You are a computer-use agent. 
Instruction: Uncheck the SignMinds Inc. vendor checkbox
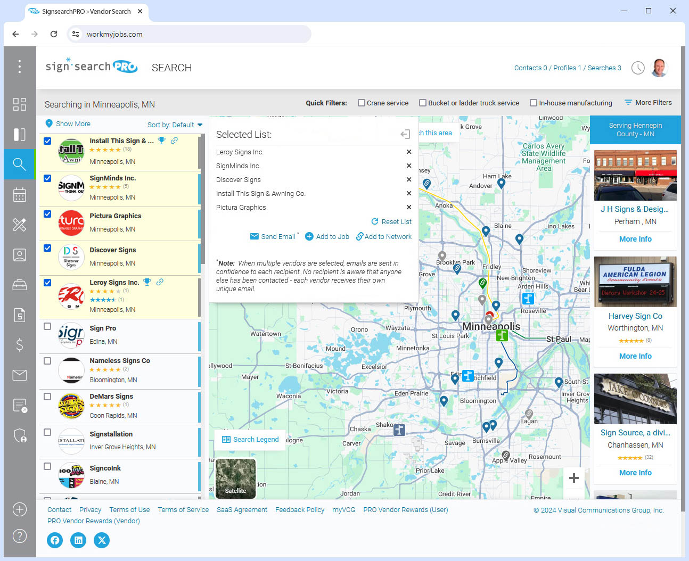point(47,178)
